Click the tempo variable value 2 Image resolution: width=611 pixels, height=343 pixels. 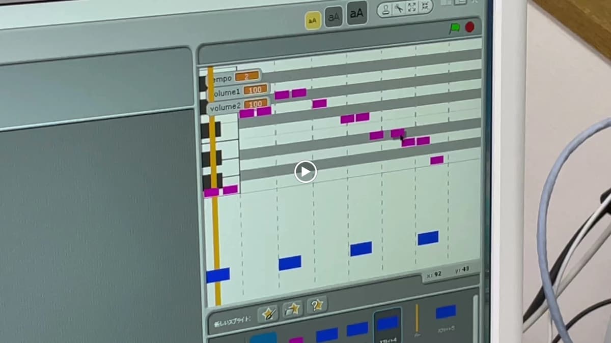click(246, 76)
